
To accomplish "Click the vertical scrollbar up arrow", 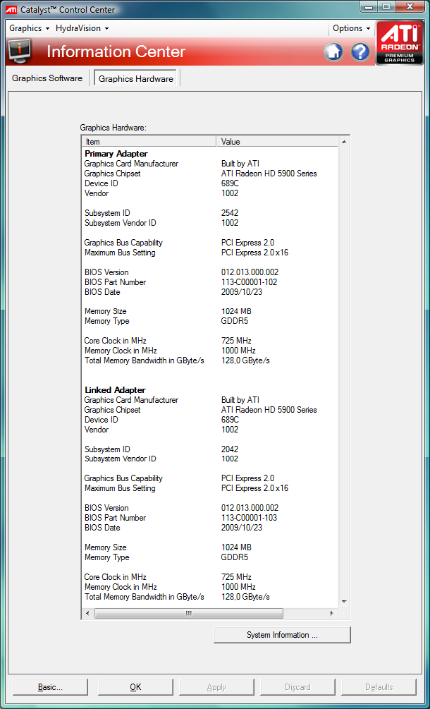I will point(344,142).
